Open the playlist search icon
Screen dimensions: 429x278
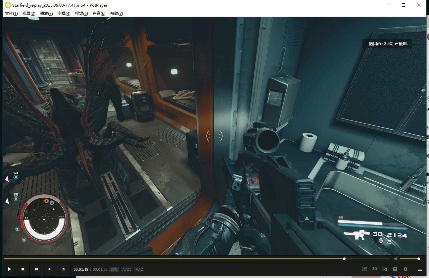point(385,269)
